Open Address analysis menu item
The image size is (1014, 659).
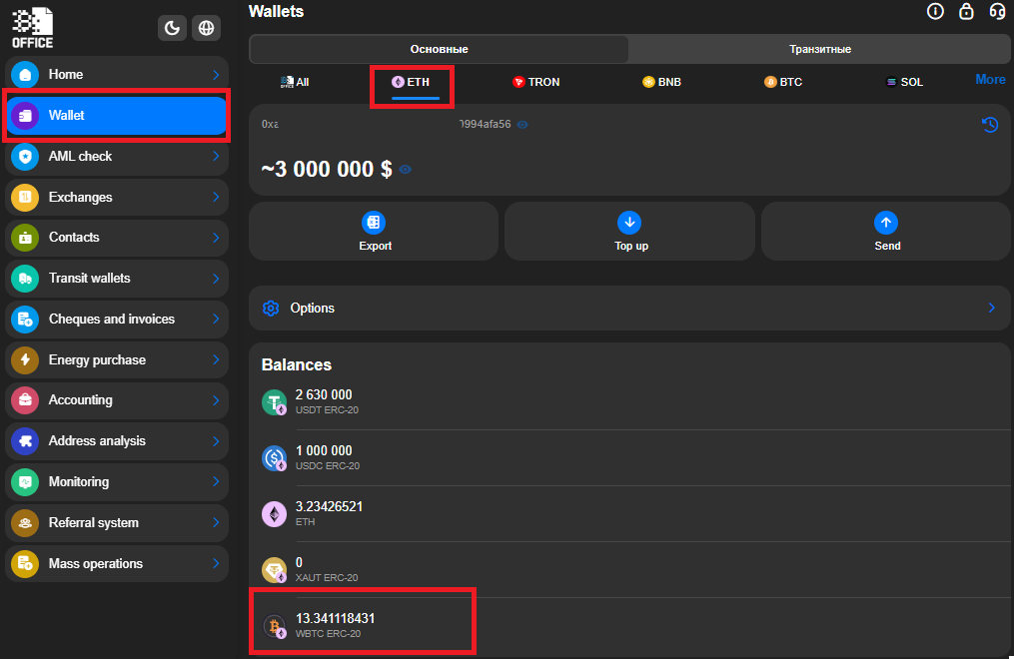point(117,441)
